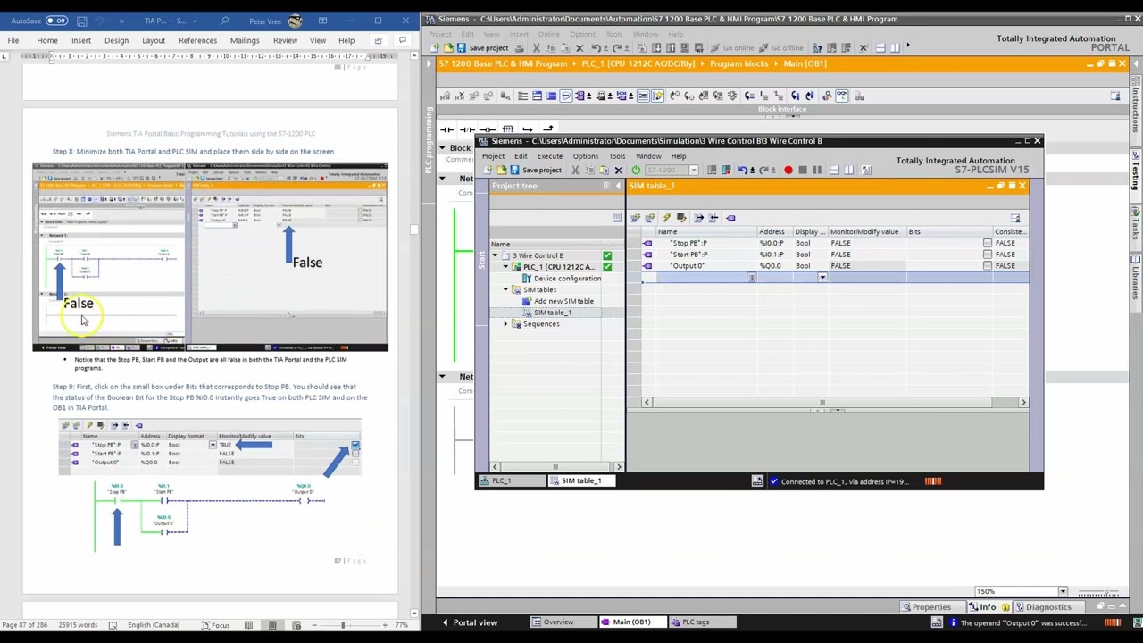
Task: Toggle ribbon display options icon in Word
Action: pyautogui.click(x=321, y=21)
